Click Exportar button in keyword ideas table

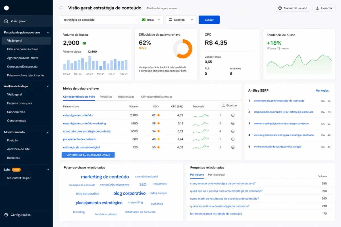[x=230, y=106]
